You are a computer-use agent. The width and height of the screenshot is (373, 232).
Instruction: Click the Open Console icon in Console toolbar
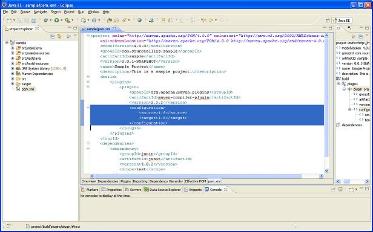point(351,190)
